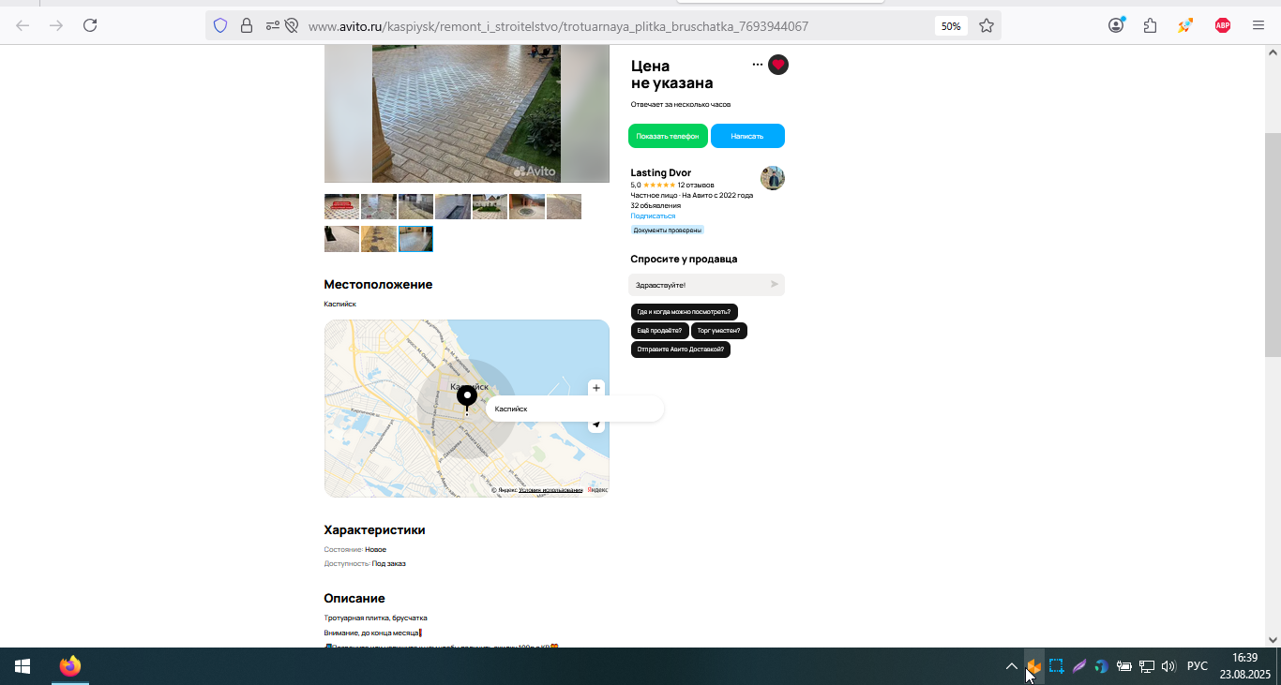Click the 50% zoom level indicator
This screenshot has width=1281, height=685.
pos(951,26)
